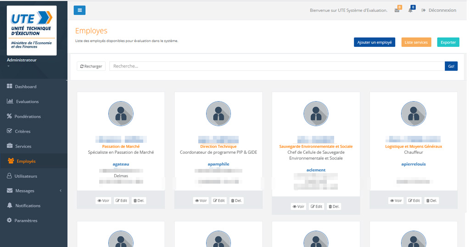The image size is (470, 247).
Task: Open Evaluations in the sidebar
Action: (23, 101)
